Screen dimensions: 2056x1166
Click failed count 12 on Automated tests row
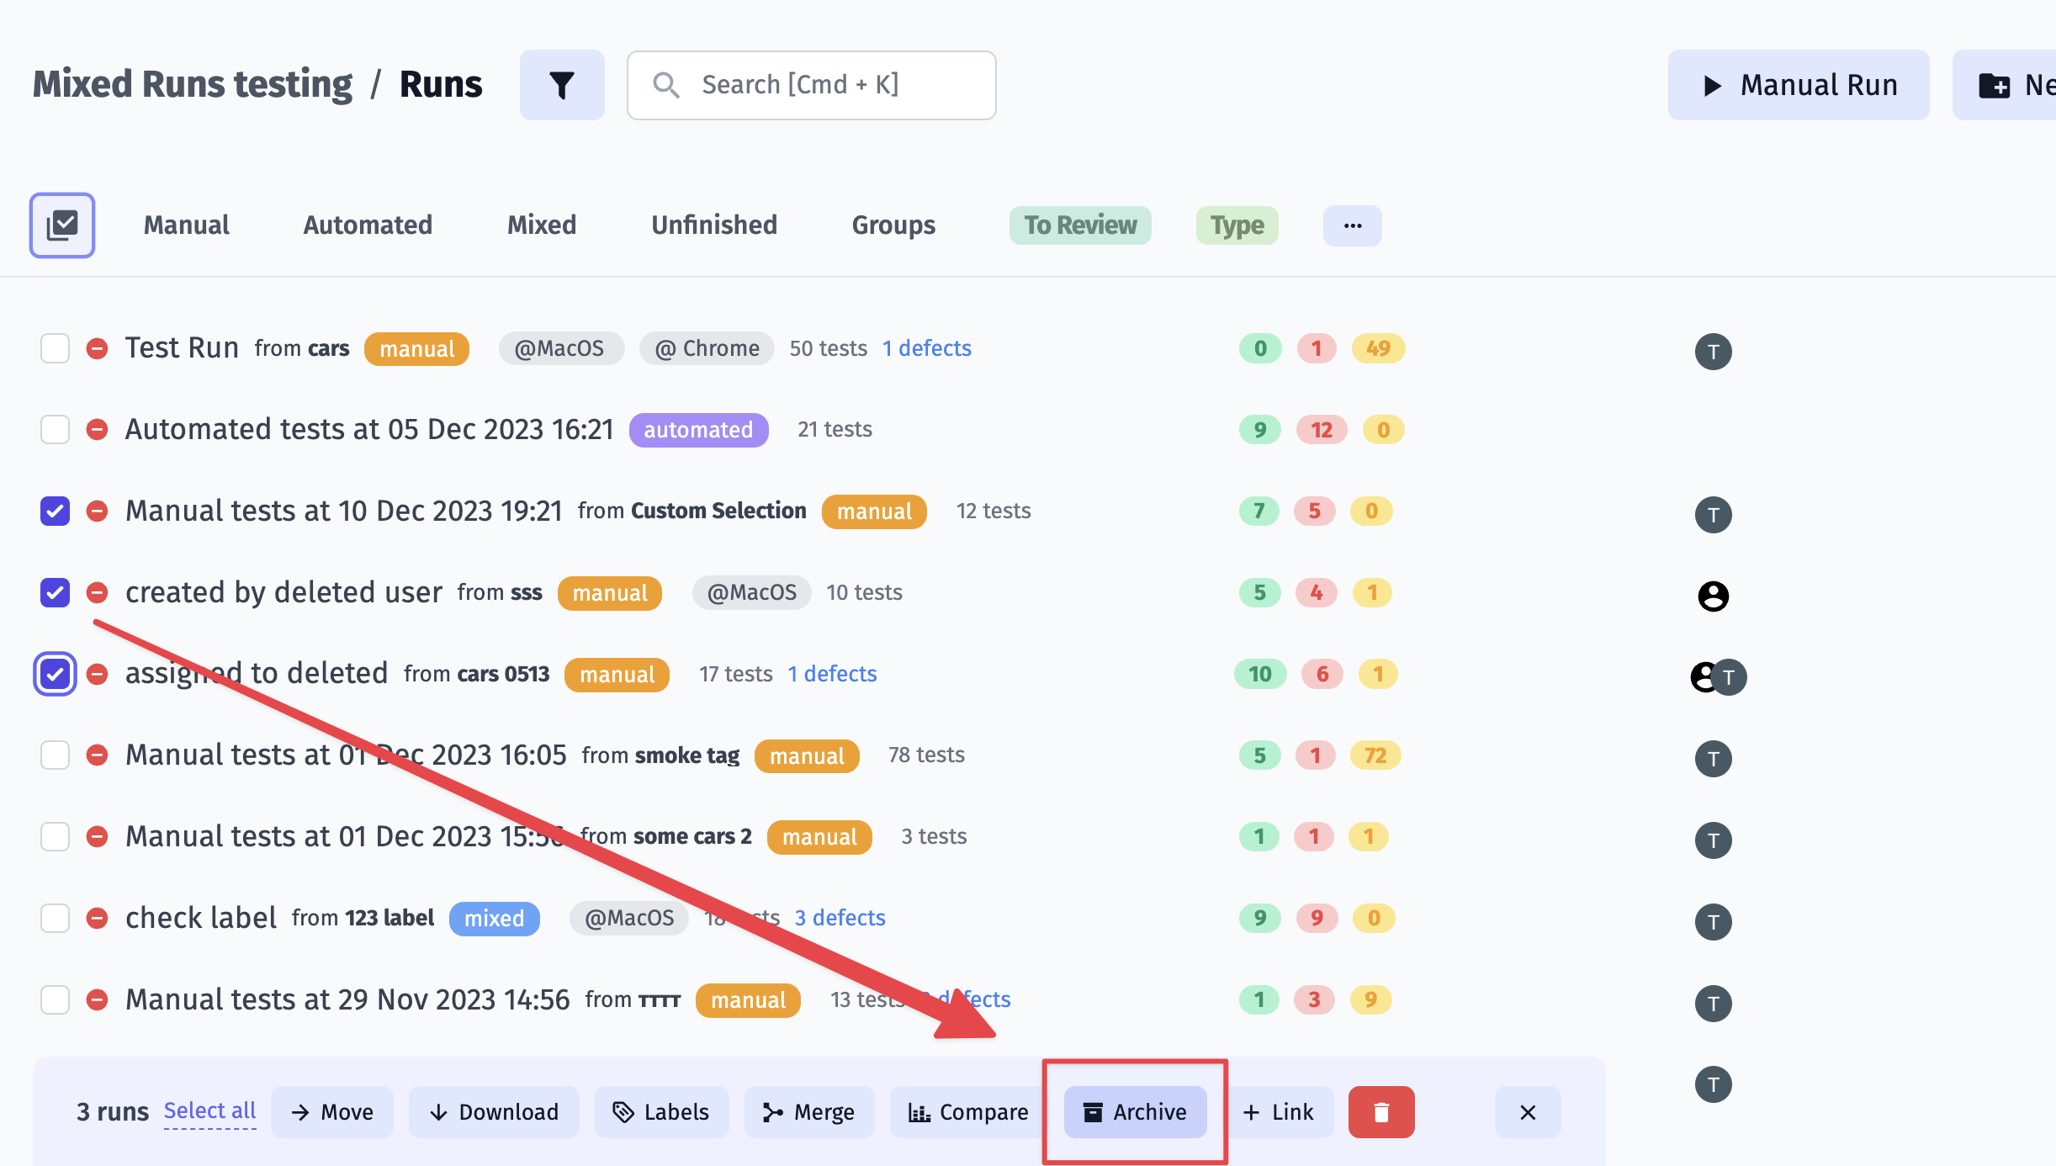1322,430
